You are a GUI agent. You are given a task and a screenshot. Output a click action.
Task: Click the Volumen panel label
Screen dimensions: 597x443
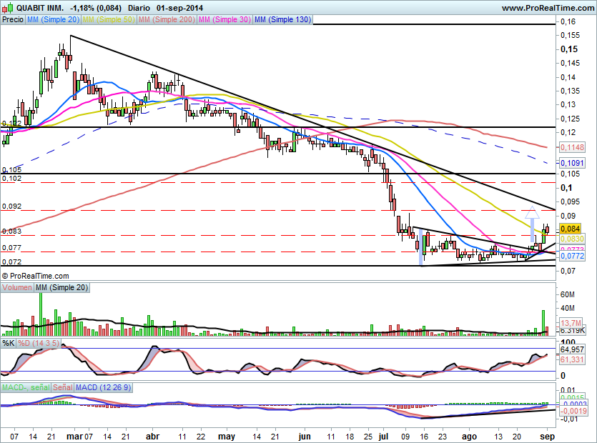click(17, 287)
